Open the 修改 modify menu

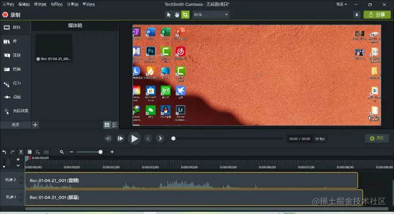pos(40,4)
